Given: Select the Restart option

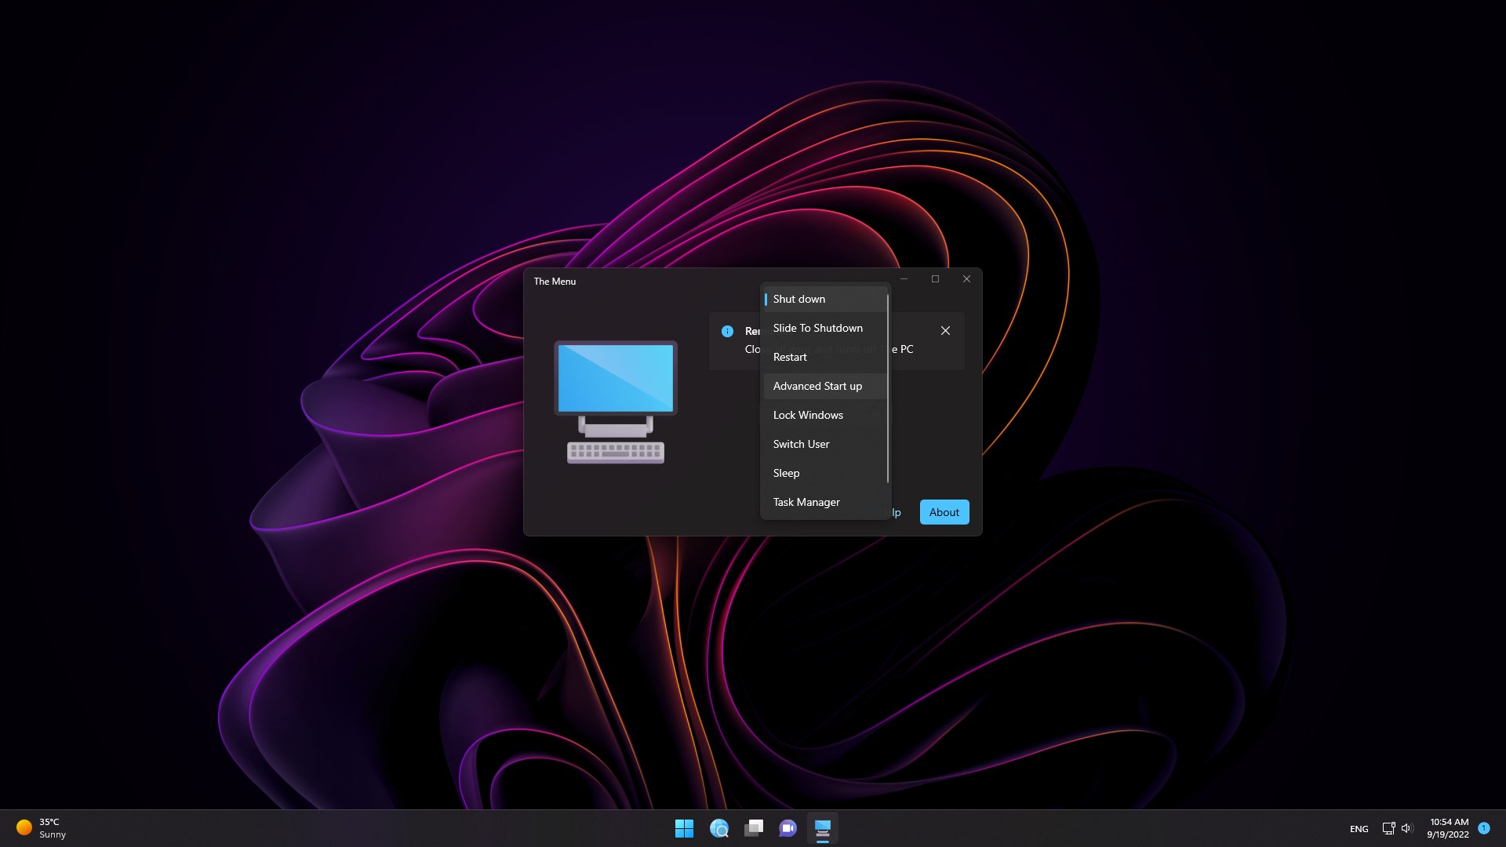Looking at the screenshot, I should pyautogui.click(x=825, y=357).
